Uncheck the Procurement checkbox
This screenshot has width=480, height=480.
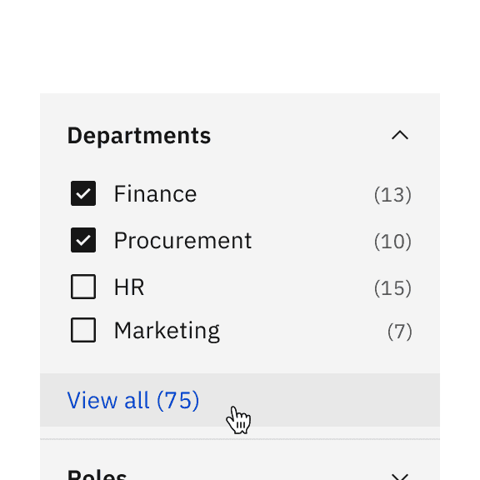pyautogui.click(x=83, y=240)
